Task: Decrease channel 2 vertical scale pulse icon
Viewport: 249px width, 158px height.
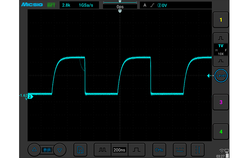Action: (221, 61)
